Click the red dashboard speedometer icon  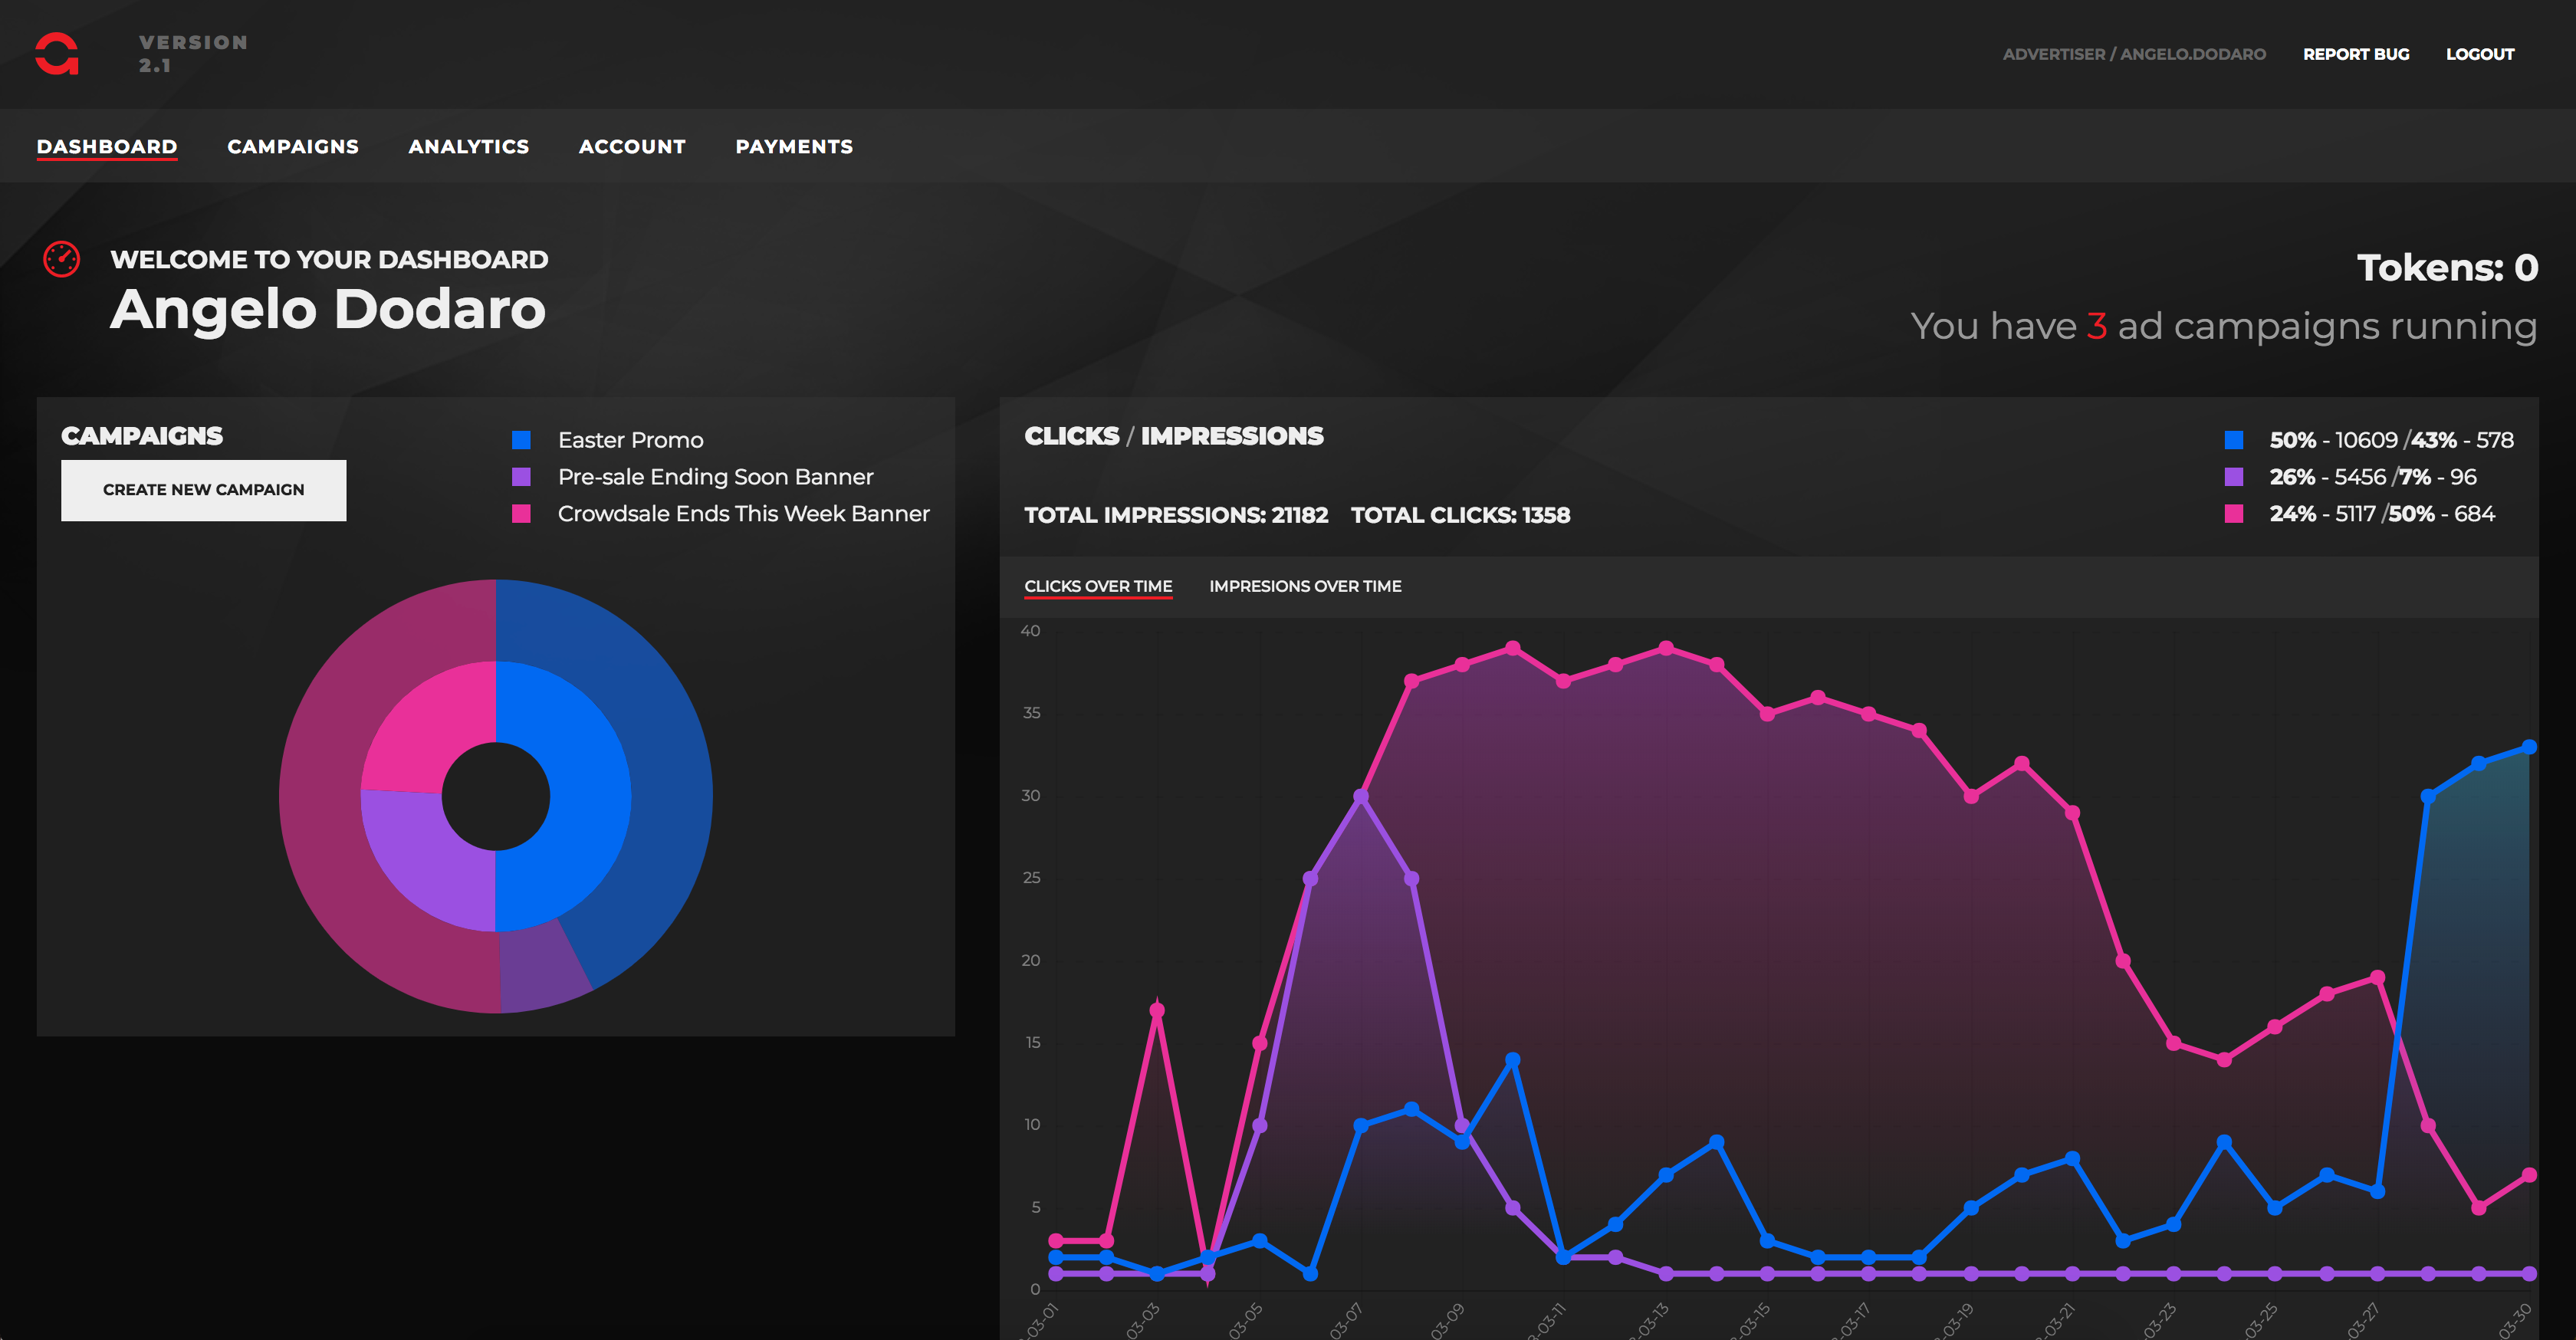coord(61,259)
